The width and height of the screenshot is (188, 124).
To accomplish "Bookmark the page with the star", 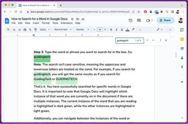I will click(x=139, y=12).
